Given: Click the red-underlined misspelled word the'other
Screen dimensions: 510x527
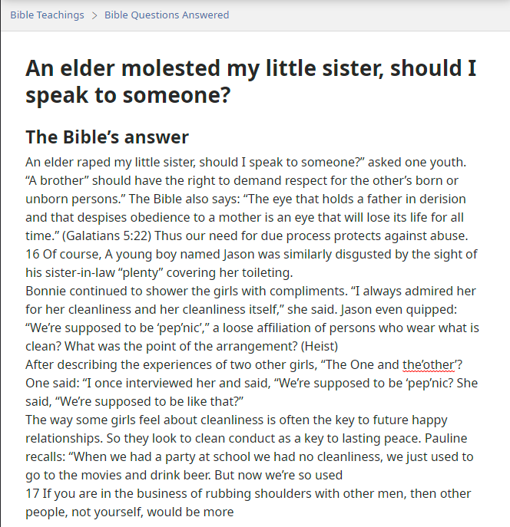Looking at the screenshot, I should pos(429,364).
